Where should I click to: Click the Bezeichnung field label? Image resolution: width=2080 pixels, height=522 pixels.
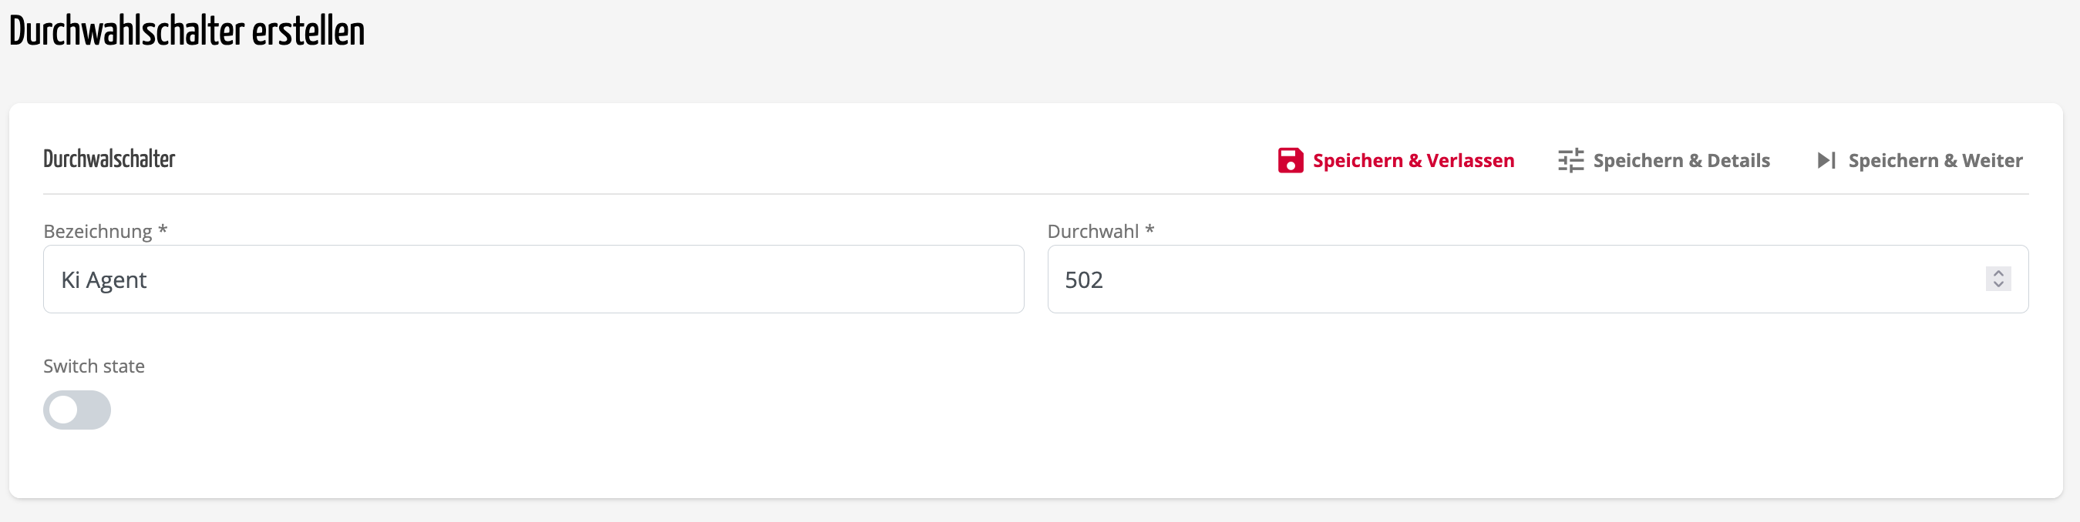coord(98,232)
